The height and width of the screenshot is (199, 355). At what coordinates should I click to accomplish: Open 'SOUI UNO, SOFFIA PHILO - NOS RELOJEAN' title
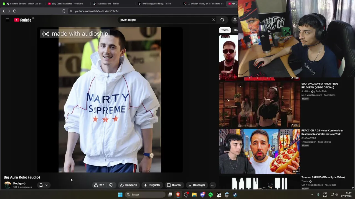pos(320,85)
